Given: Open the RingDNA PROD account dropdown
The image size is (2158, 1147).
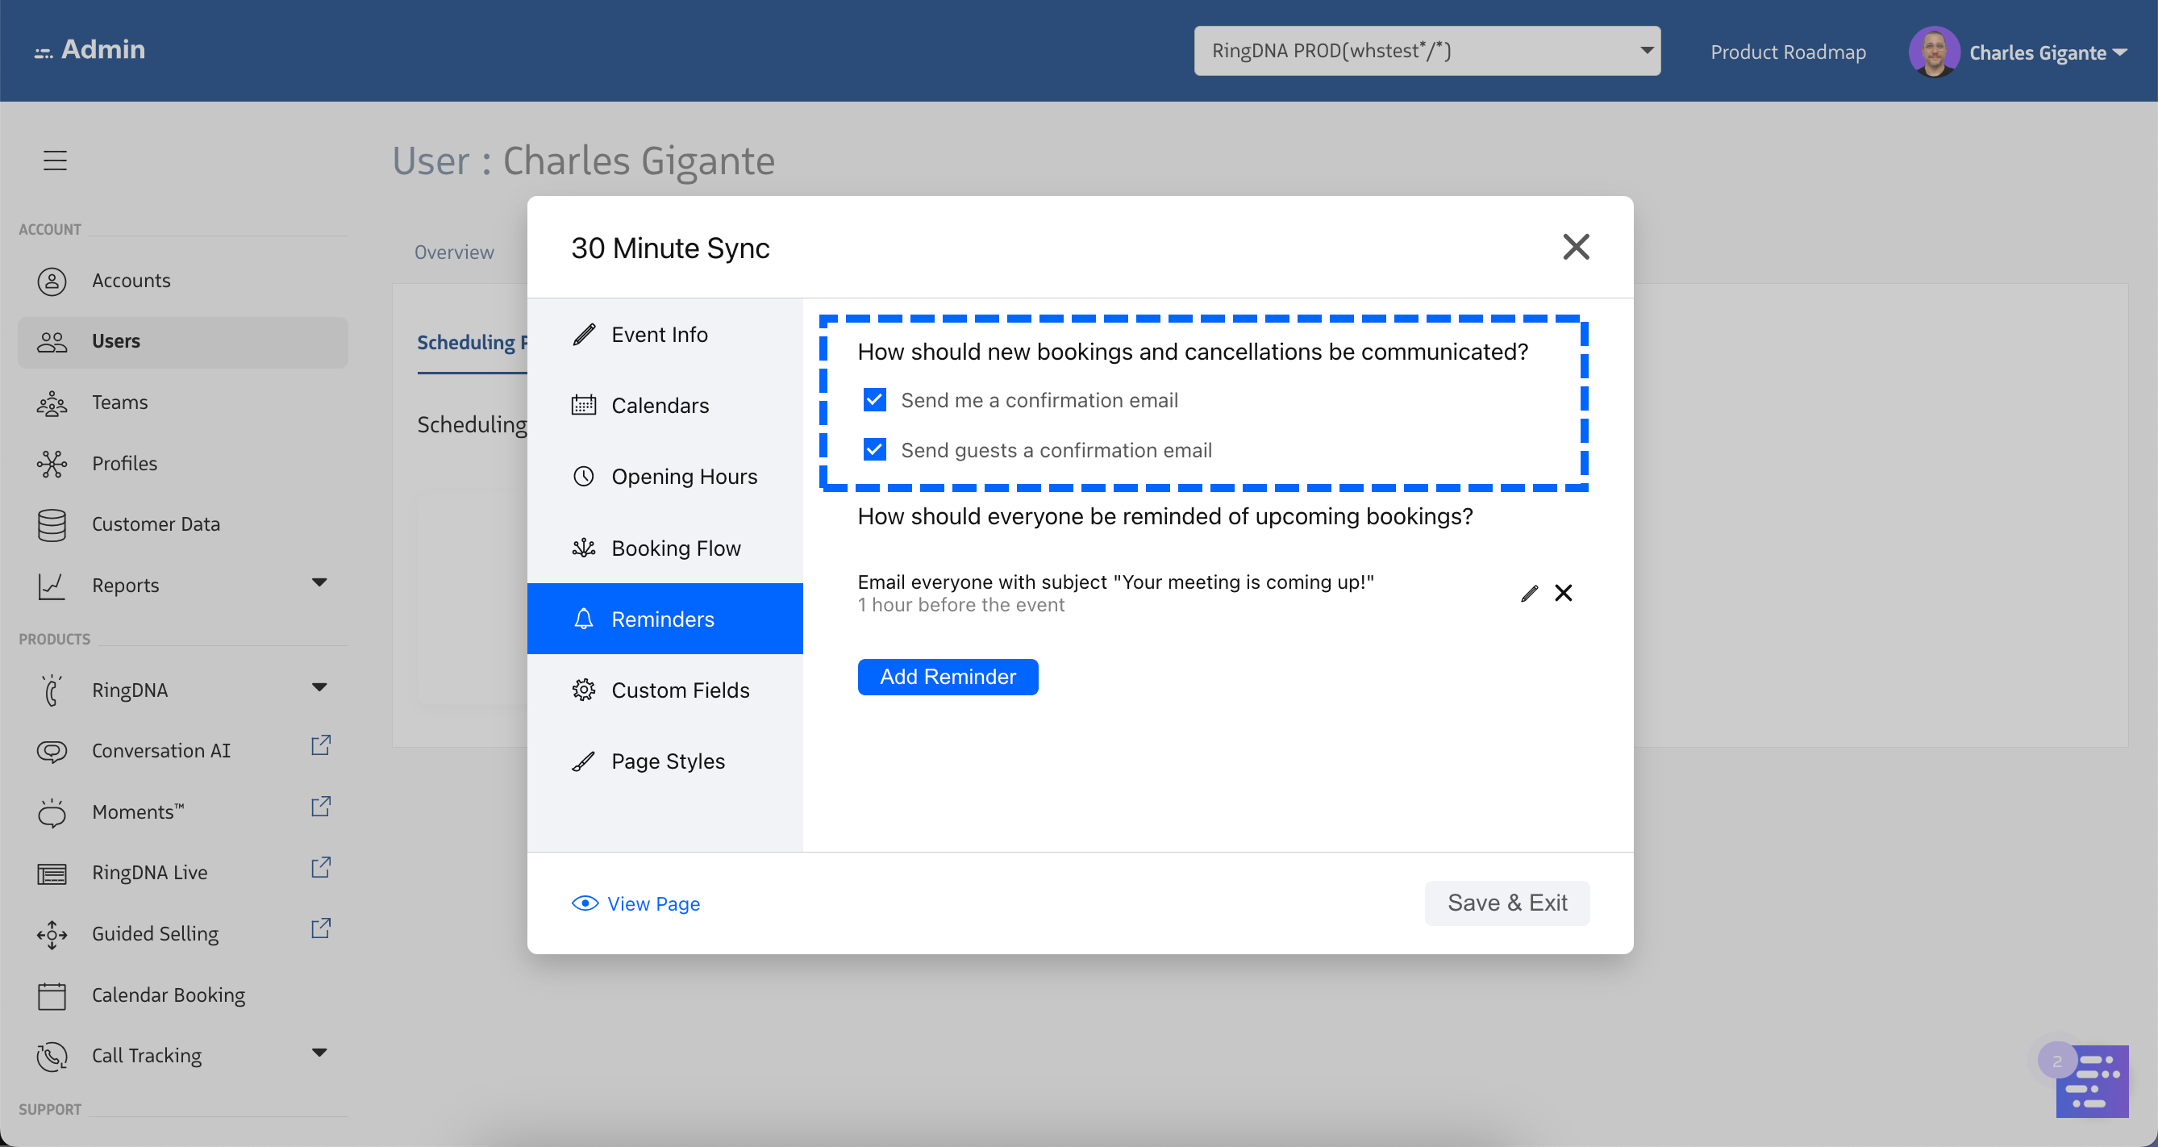Looking at the screenshot, I should [x=1427, y=51].
